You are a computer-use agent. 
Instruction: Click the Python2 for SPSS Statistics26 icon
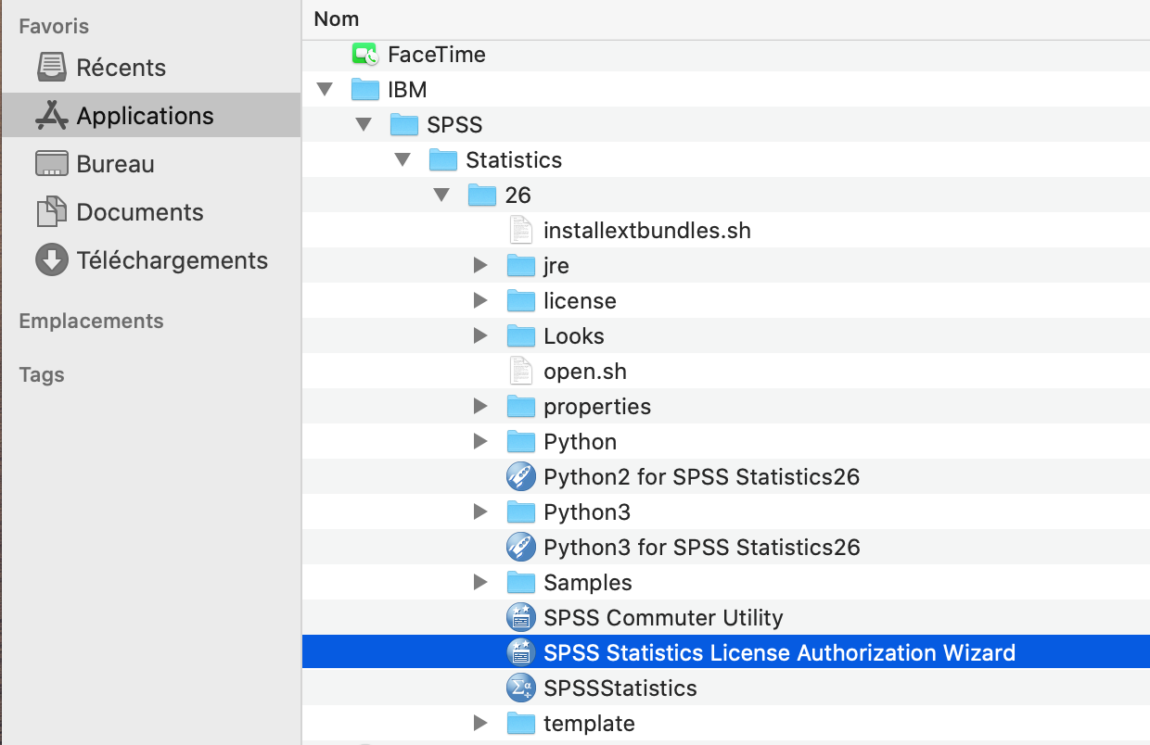[521, 476]
